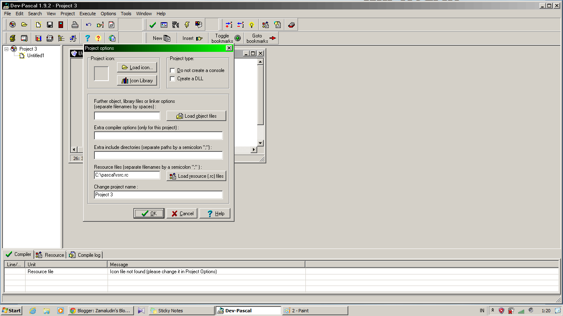
Task: Open the Execute menu
Action: 87,14
